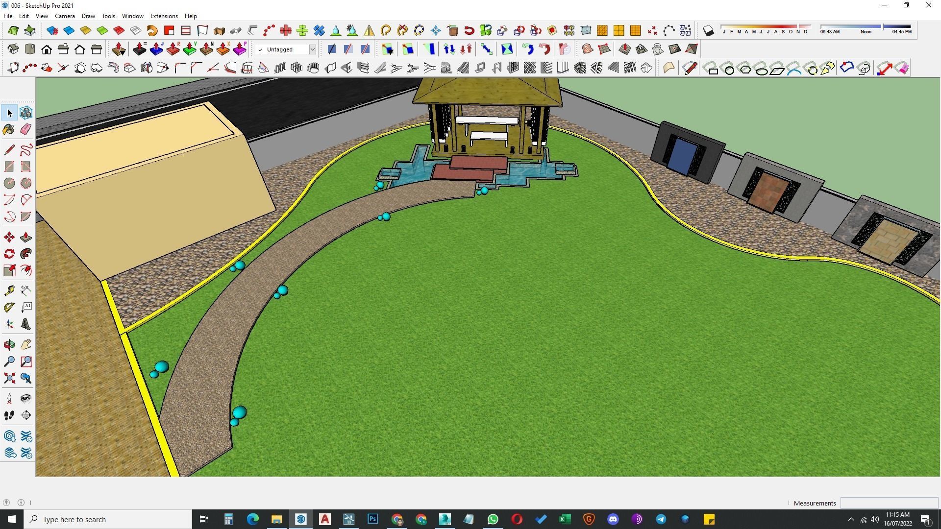Select the Look Around eye tool

click(26, 399)
